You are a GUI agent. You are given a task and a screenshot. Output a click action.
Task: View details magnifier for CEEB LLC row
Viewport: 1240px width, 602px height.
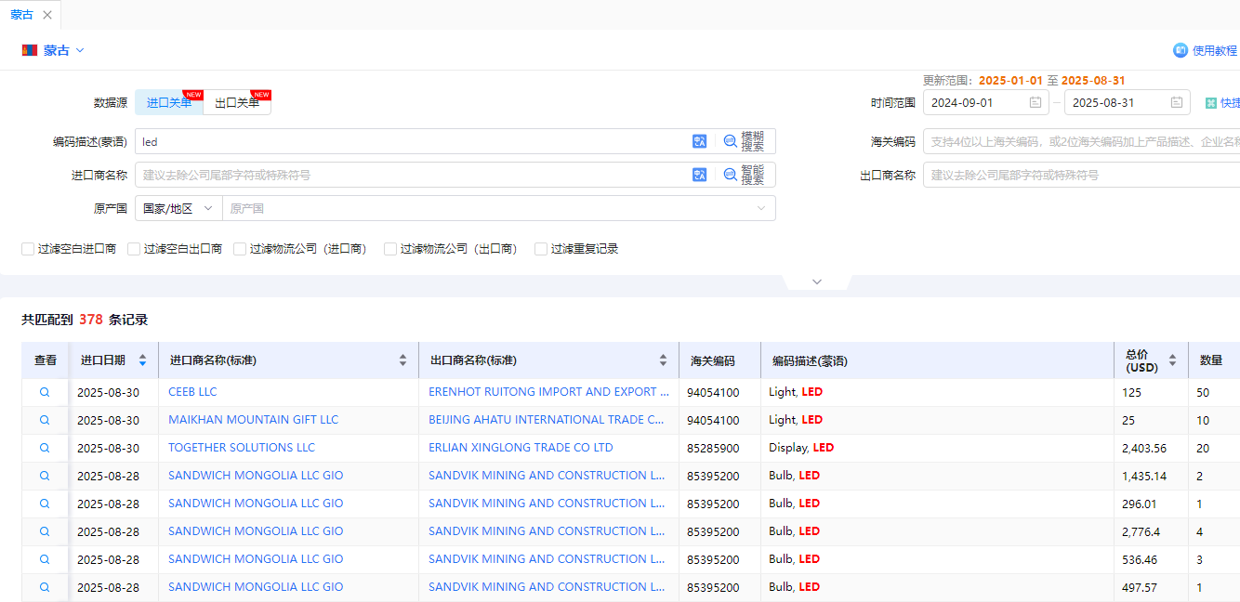45,392
